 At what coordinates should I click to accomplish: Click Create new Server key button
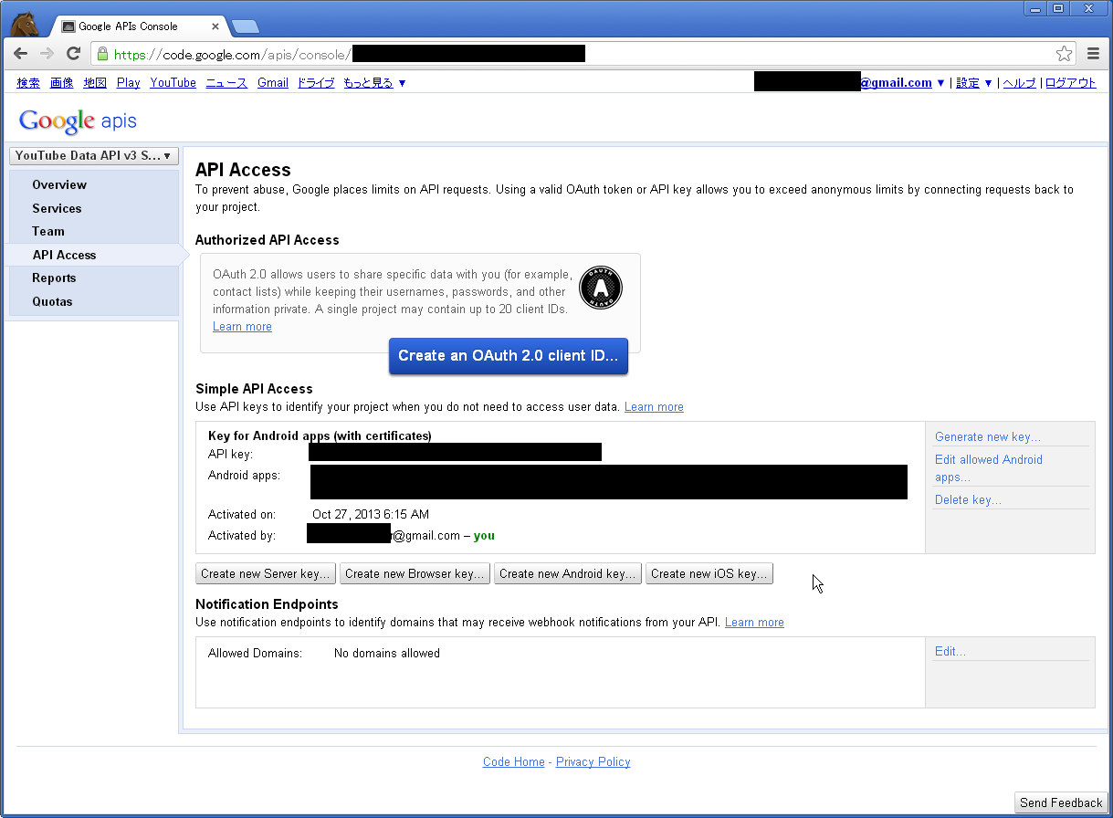point(266,574)
